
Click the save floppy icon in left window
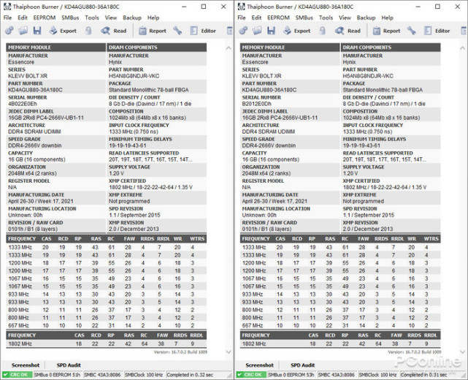(37, 31)
